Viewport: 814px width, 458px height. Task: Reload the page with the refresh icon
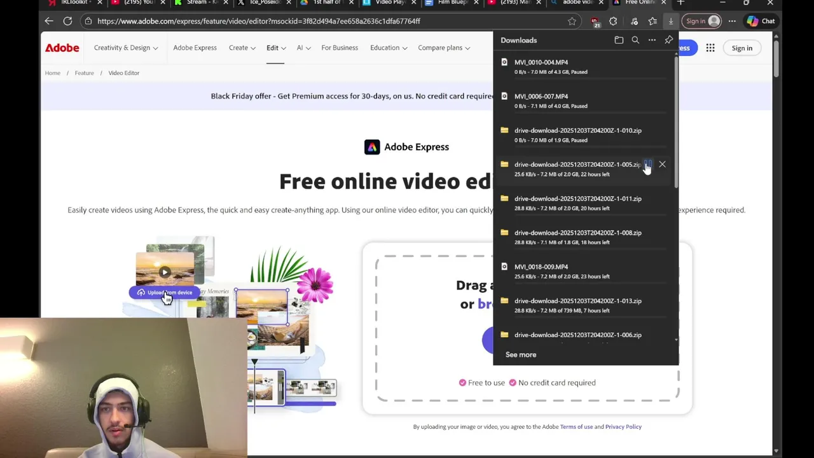67,21
